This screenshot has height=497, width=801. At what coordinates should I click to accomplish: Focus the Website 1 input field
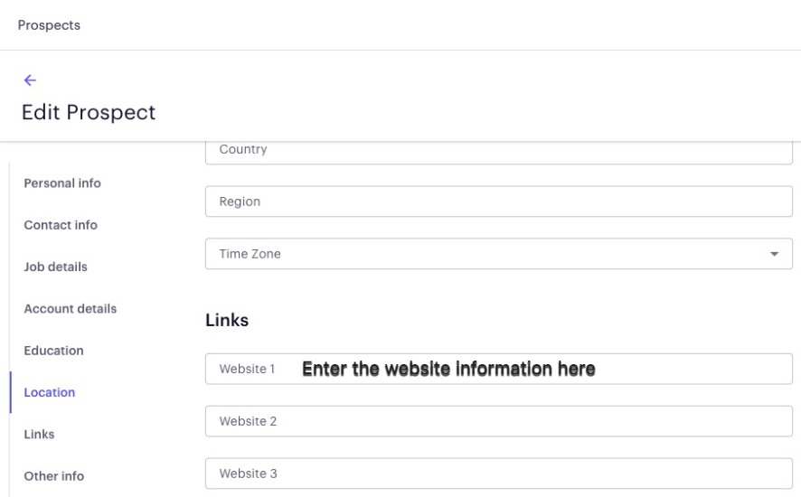[498, 369]
